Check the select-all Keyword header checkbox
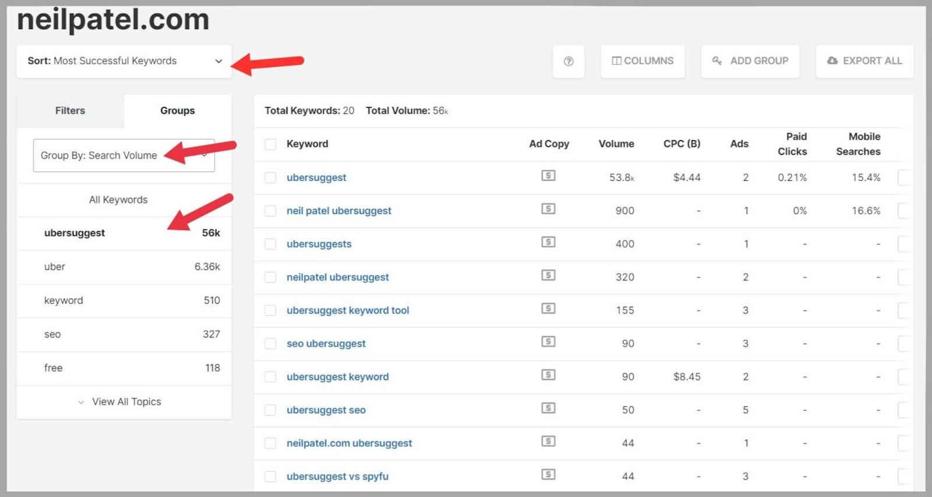The image size is (932, 497). click(x=270, y=144)
